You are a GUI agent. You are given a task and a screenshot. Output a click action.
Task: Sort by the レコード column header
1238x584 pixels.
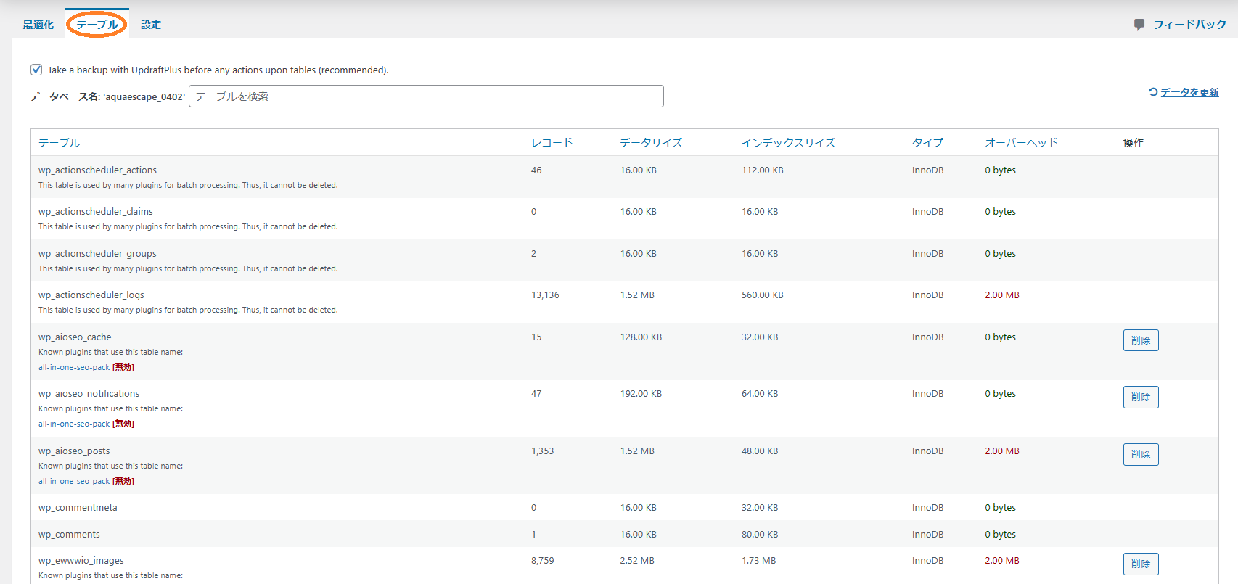pos(552,143)
